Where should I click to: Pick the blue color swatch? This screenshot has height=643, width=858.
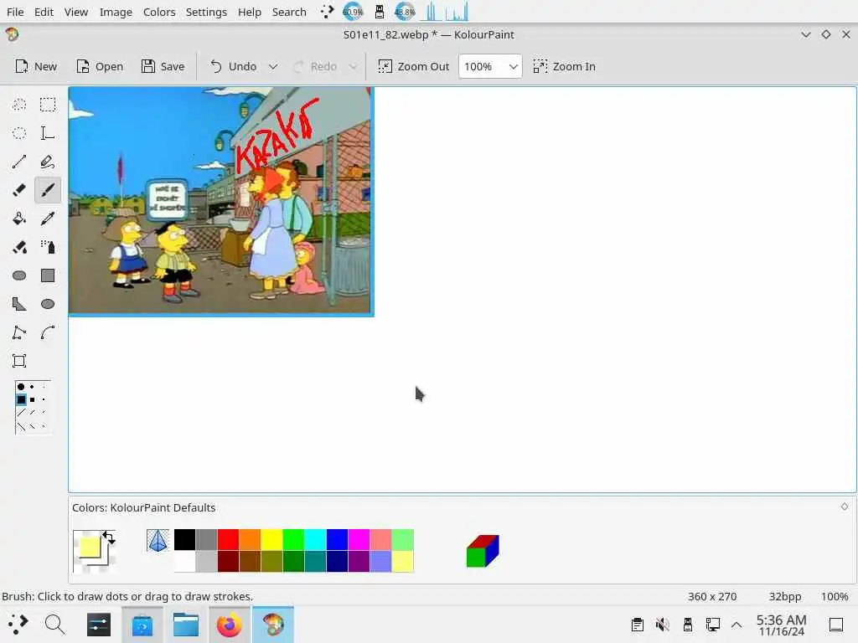337,540
